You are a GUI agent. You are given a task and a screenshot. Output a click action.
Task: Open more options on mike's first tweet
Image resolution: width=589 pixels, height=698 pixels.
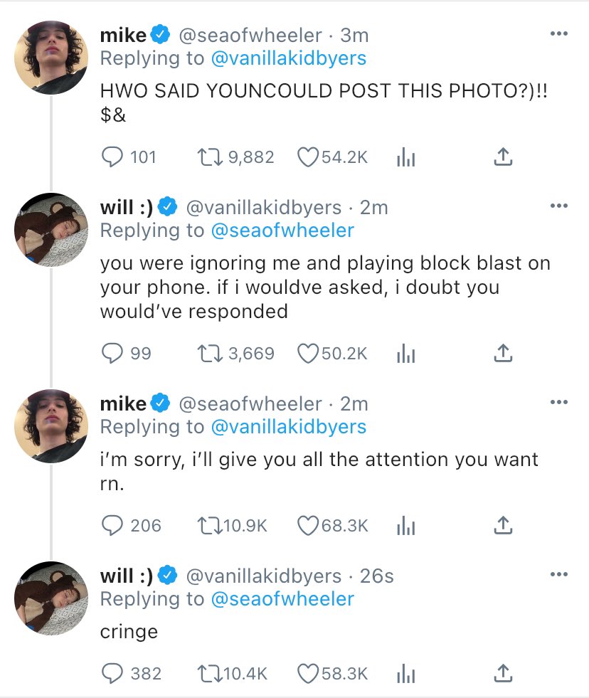coord(559,33)
